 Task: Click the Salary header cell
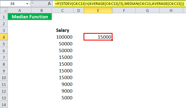63,30
